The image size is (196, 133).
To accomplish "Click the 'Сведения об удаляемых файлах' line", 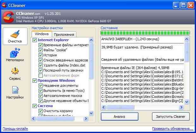I will click(x=142, y=60).
